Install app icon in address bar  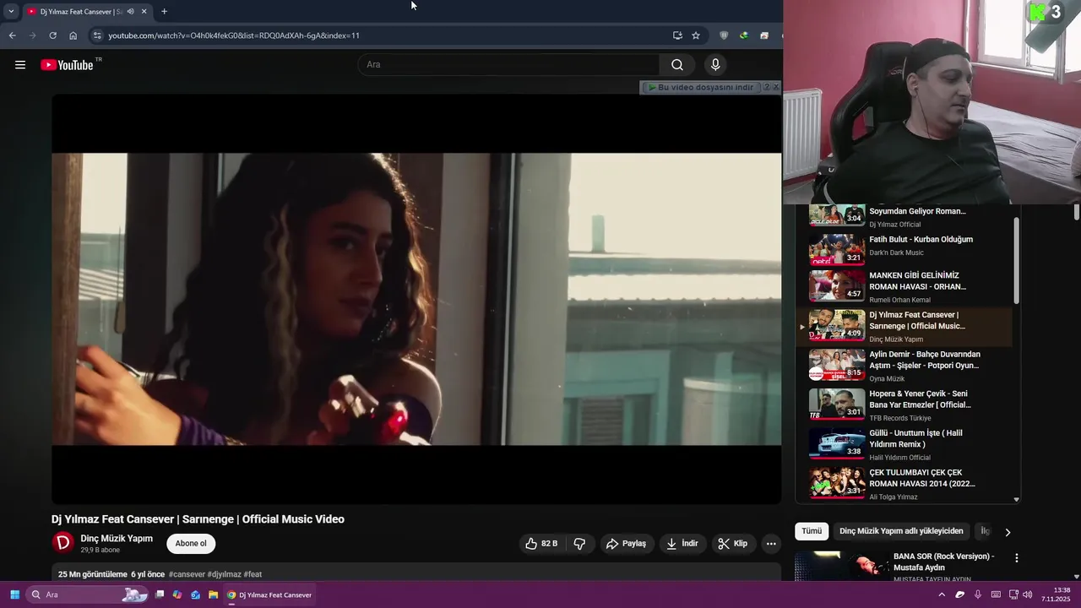click(677, 35)
